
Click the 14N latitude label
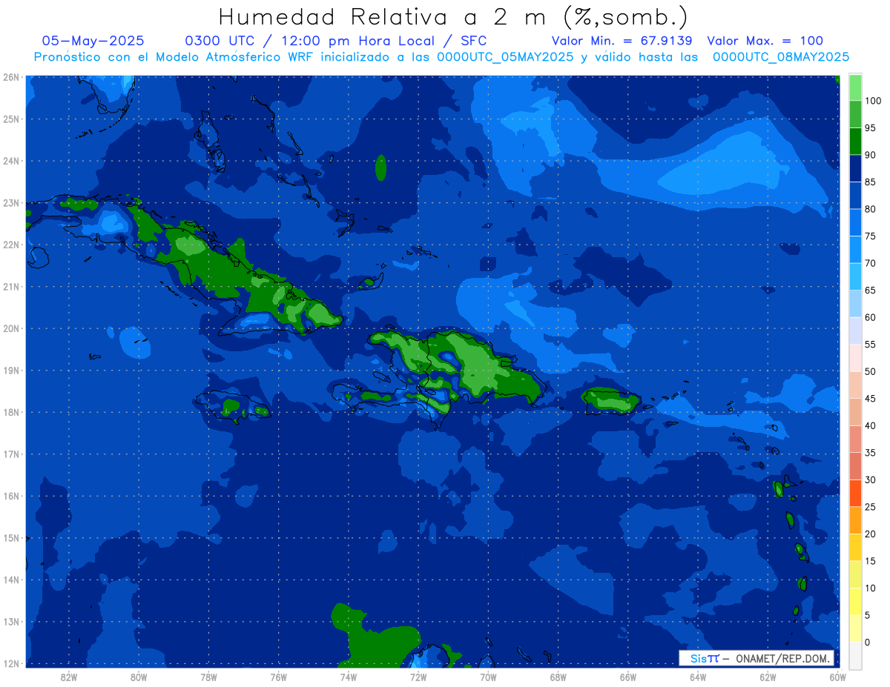11,580
